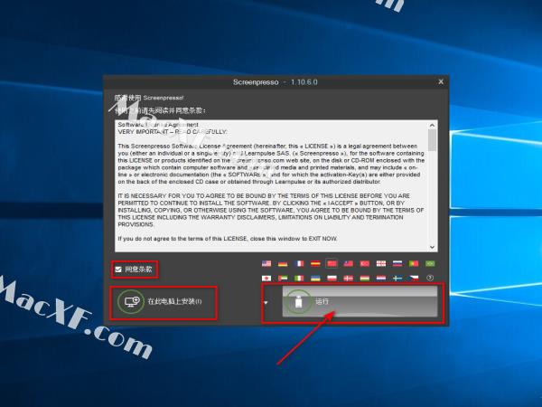Screen dimensions: 542x407
Task: Click the "VERY IMPORTANT – READ CAREFULLY" line
Action: tap(173, 132)
